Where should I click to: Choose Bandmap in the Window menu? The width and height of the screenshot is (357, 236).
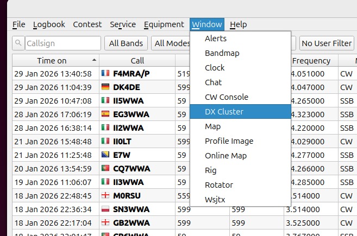point(222,53)
